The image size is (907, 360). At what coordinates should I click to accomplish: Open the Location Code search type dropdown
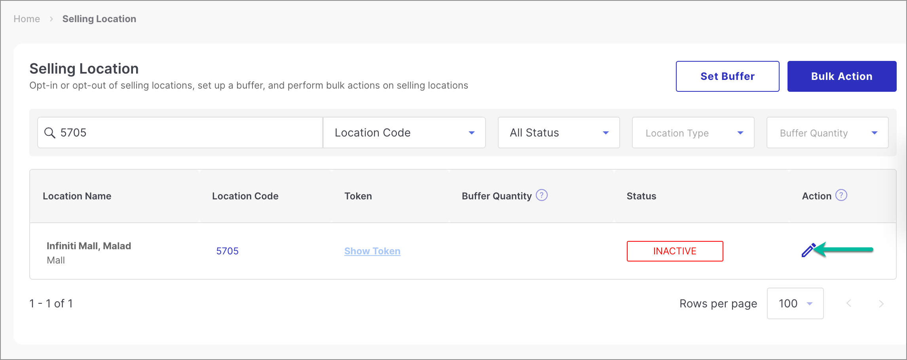click(404, 133)
